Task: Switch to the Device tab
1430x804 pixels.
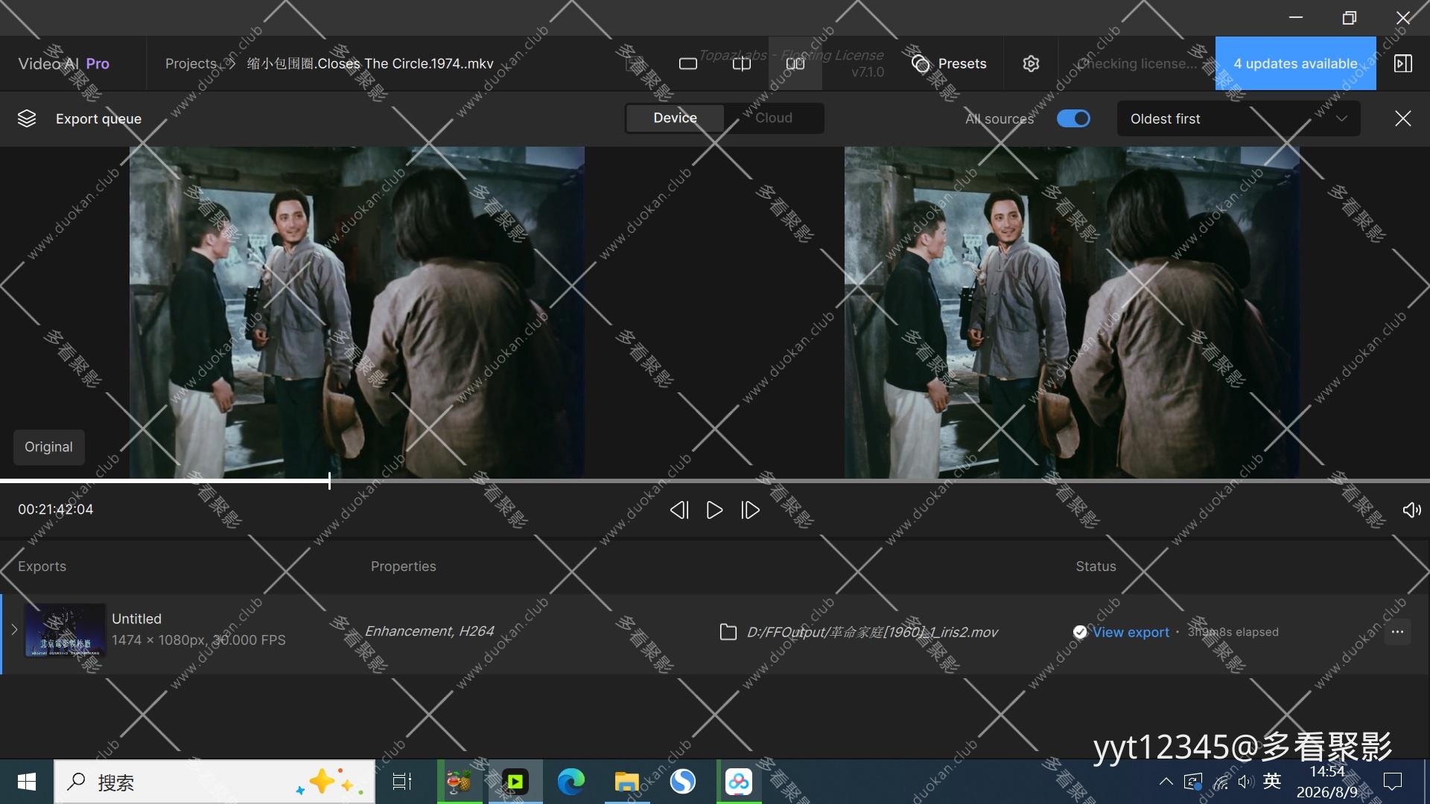Action: point(675,118)
